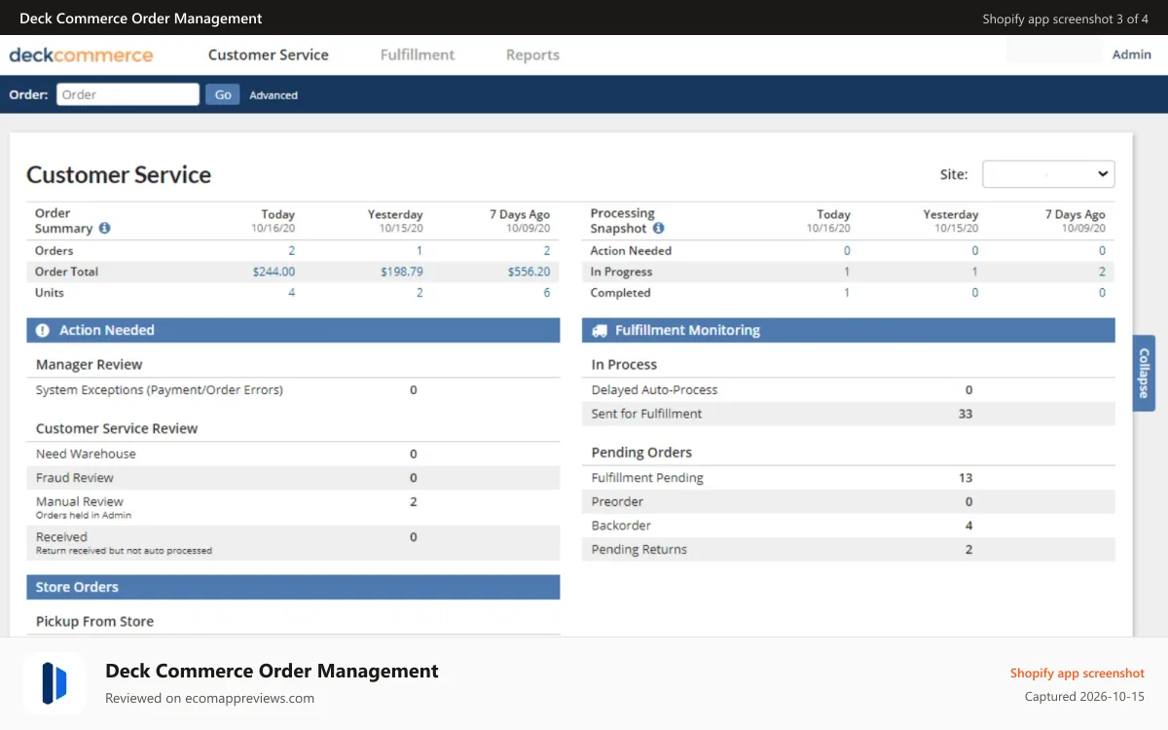Click the Processing Snapshot info icon
This screenshot has width=1168, height=730.
pos(658,229)
